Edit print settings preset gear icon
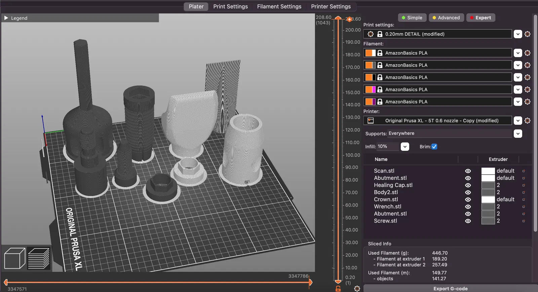Viewport: 538px width, 292px height. pyautogui.click(x=528, y=34)
